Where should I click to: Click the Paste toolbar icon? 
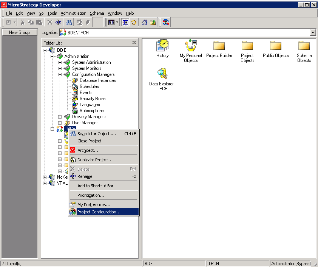pos(39,22)
